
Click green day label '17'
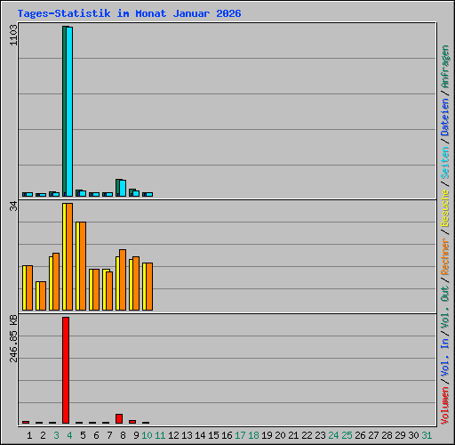point(240,435)
